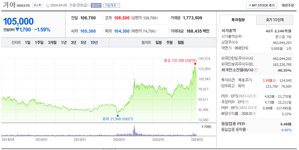Open the 빠른주문 dropdown

[289, 5]
